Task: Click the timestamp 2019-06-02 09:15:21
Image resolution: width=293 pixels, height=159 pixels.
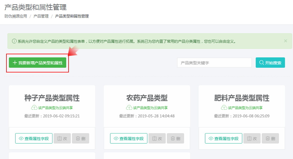Action: click(x=61, y=116)
